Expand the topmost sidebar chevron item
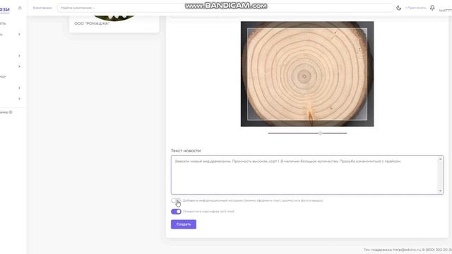Image resolution: width=452 pixels, height=254 pixels. click(19, 35)
